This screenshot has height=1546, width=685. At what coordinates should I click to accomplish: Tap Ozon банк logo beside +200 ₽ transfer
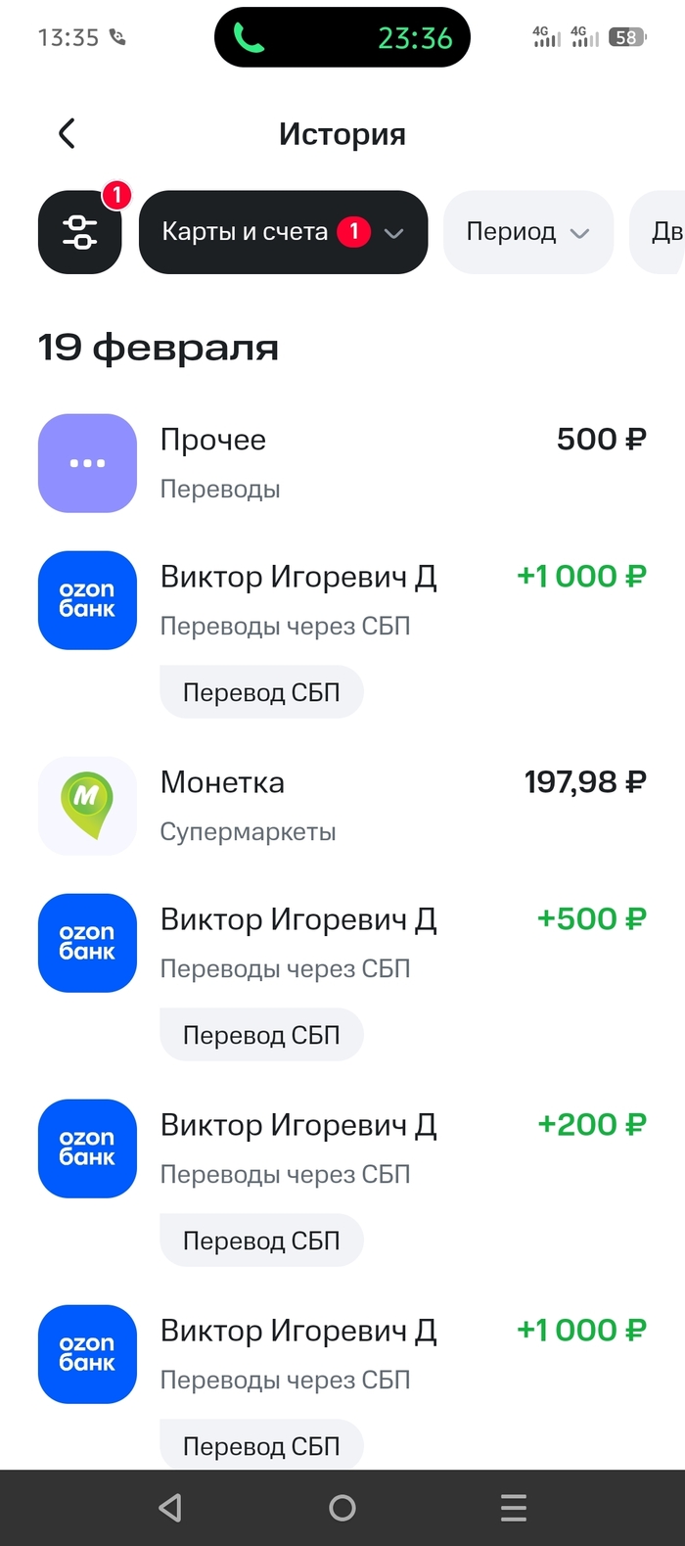pos(87,1148)
